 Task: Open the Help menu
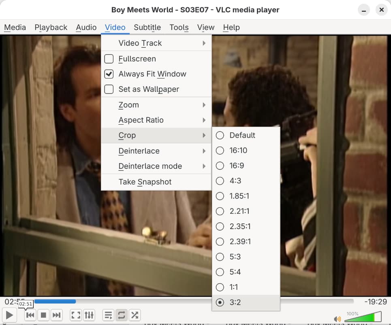click(231, 28)
